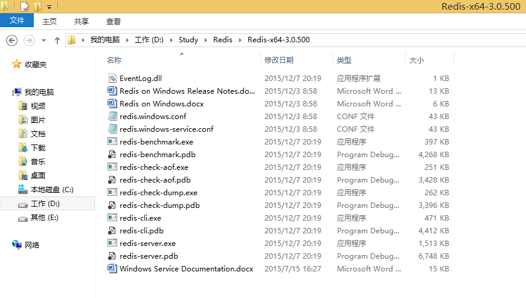Click the New Folder icon in quick access toolbar

point(38,7)
